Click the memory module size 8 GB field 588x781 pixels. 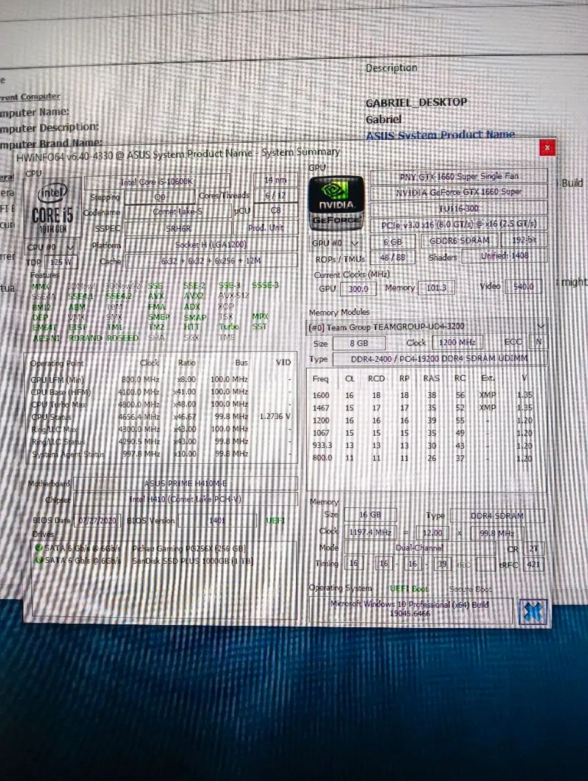359,343
